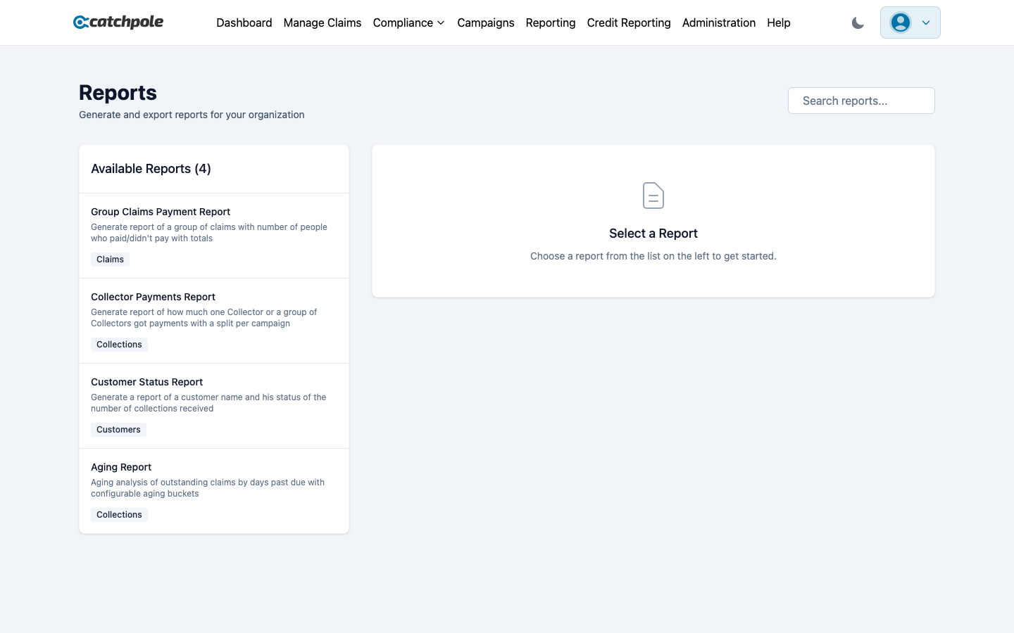Viewport: 1014px width, 633px height.
Task: Click the catchpole logo
Action: [118, 22]
